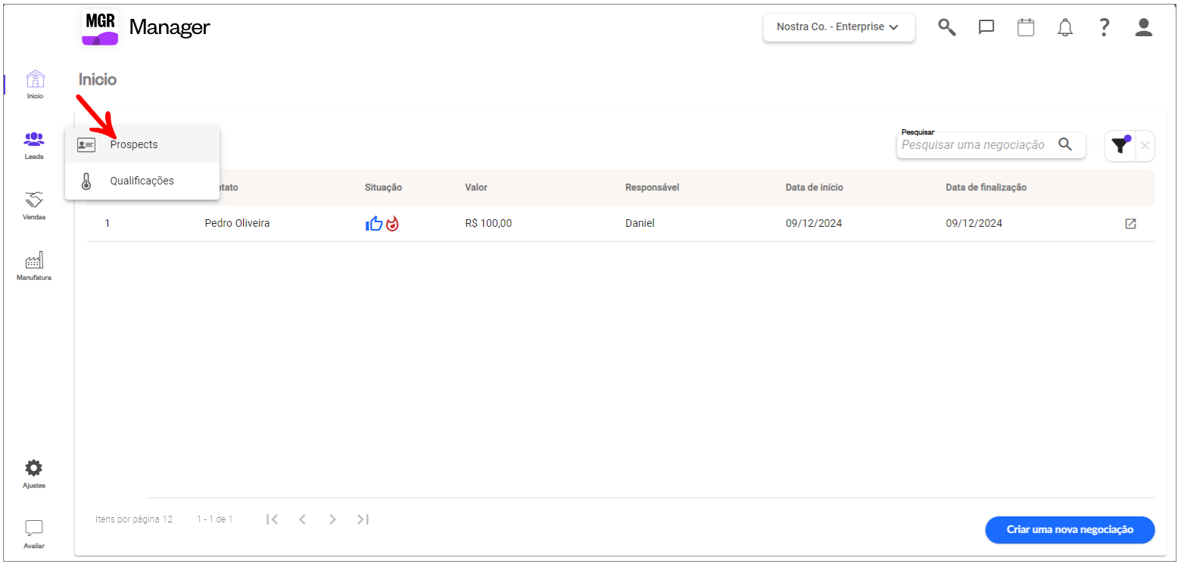Click the global search magnifier icon
The image size is (1181, 564).
(947, 27)
